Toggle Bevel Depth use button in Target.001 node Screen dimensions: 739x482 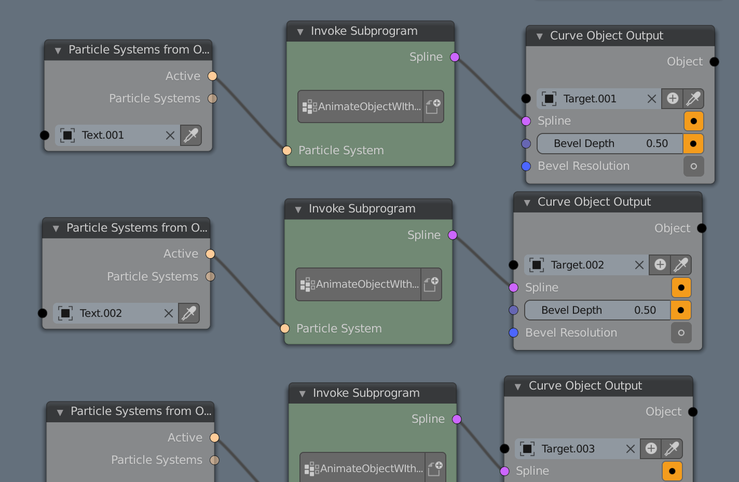(694, 143)
